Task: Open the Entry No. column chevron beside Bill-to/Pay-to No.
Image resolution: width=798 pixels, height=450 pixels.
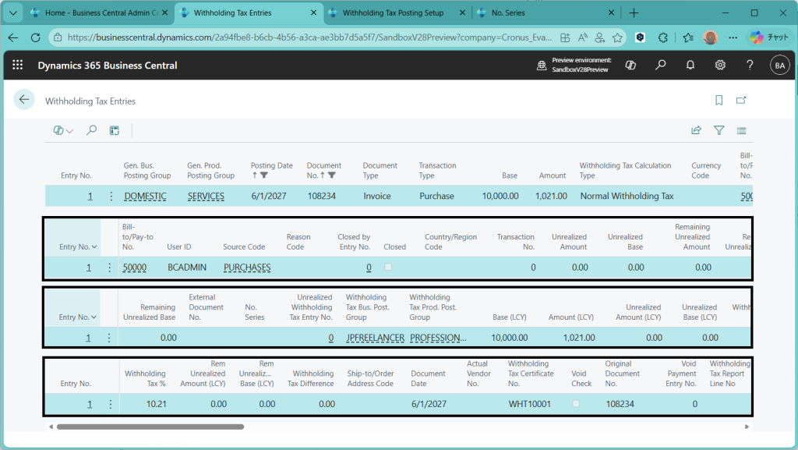Action: (94, 247)
